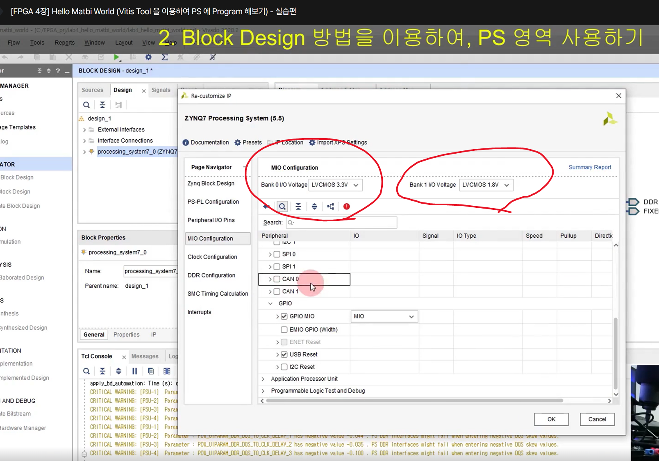Screen dimensions: 659x461
Task: Open Documentation info icon
Action: point(186,143)
